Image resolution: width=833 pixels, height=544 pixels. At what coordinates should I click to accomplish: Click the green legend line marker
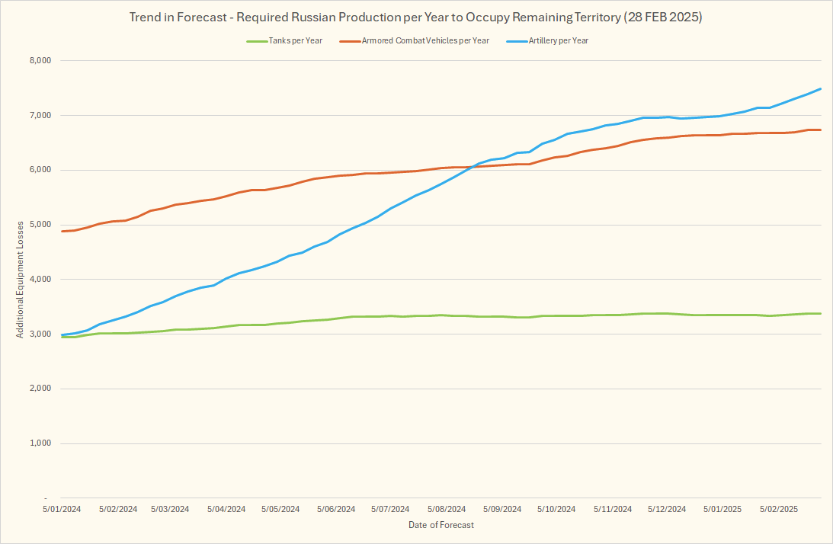[255, 40]
